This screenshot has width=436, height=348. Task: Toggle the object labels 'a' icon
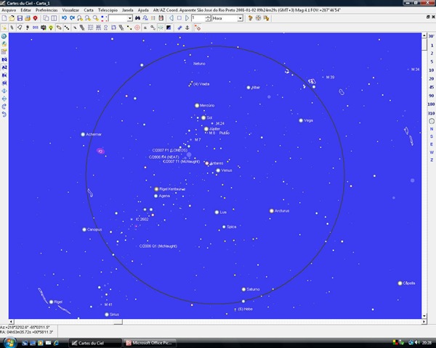(145, 28)
